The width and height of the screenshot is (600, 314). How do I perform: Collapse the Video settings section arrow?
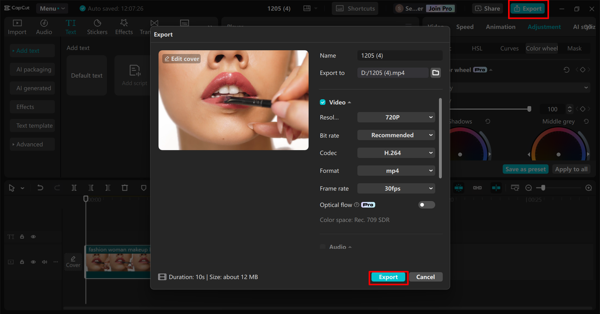(350, 102)
